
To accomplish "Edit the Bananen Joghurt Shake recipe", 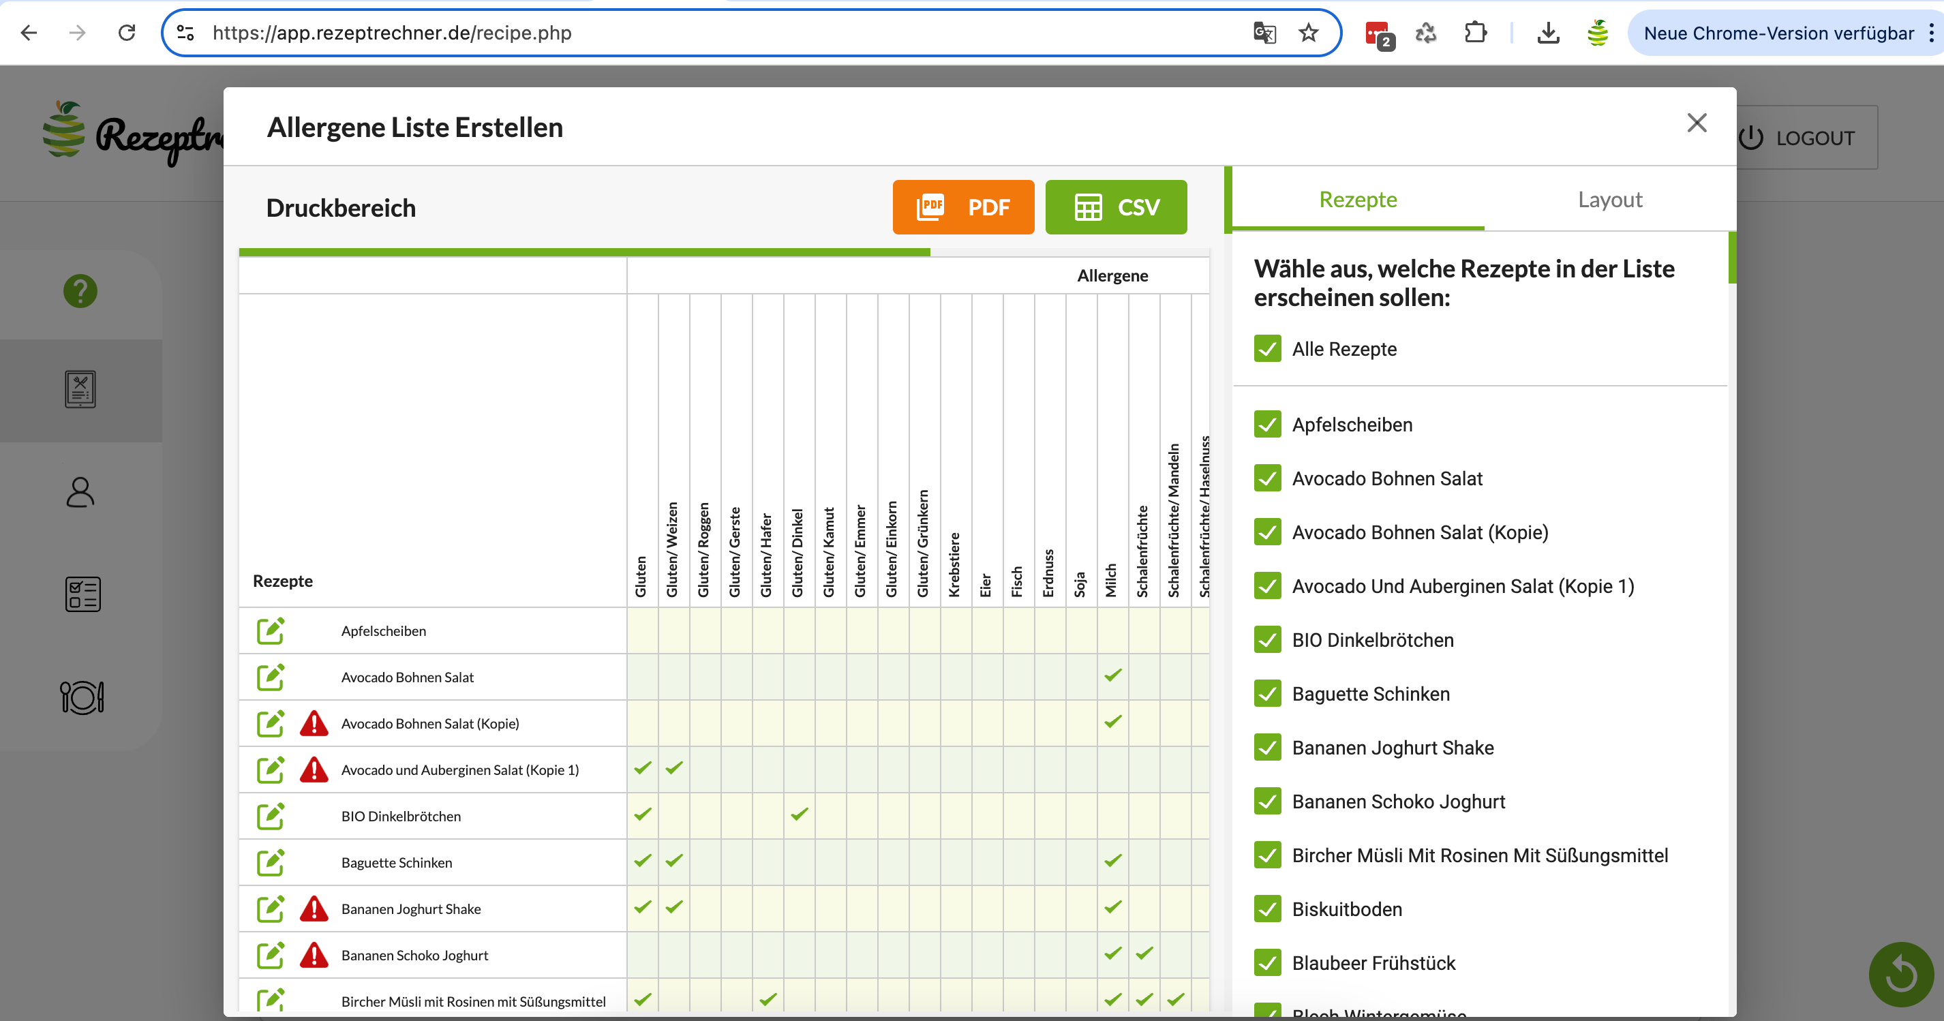I will point(270,909).
